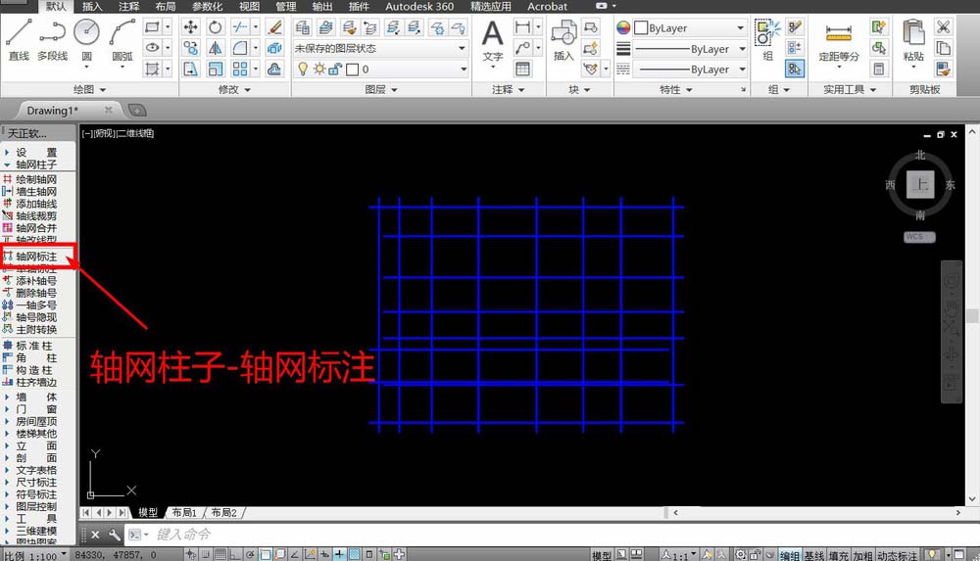The width and height of the screenshot is (980, 561).
Task: Click the Cut scissors icon
Action: point(943,26)
